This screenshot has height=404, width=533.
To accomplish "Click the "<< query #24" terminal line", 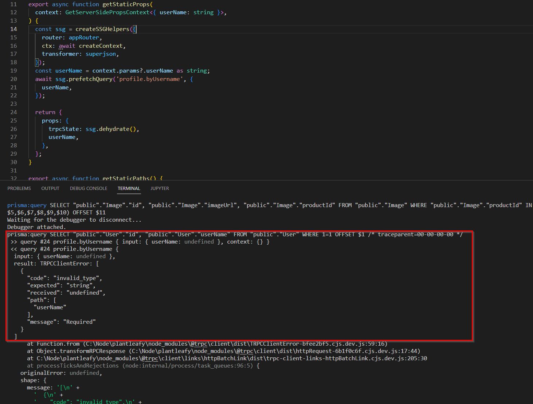I will click(x=64, y=249).
